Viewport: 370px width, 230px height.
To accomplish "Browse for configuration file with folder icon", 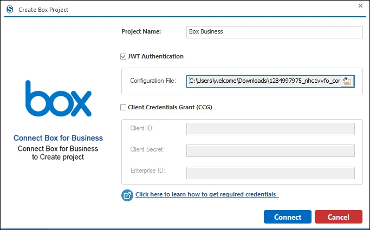I will pyautogui.click(x=347, y=81).
